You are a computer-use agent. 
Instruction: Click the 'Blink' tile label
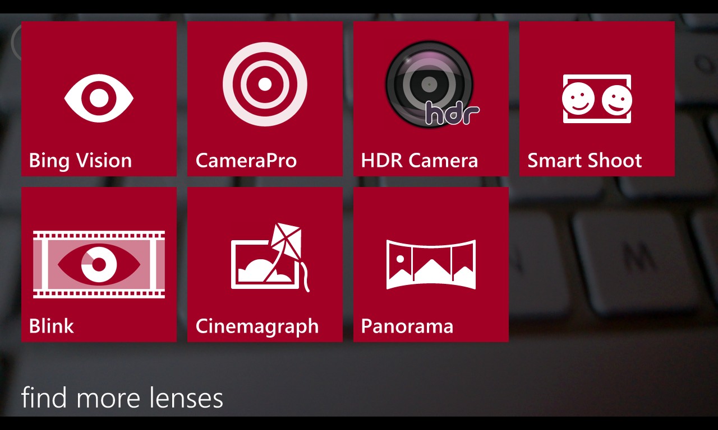[51, 326]
